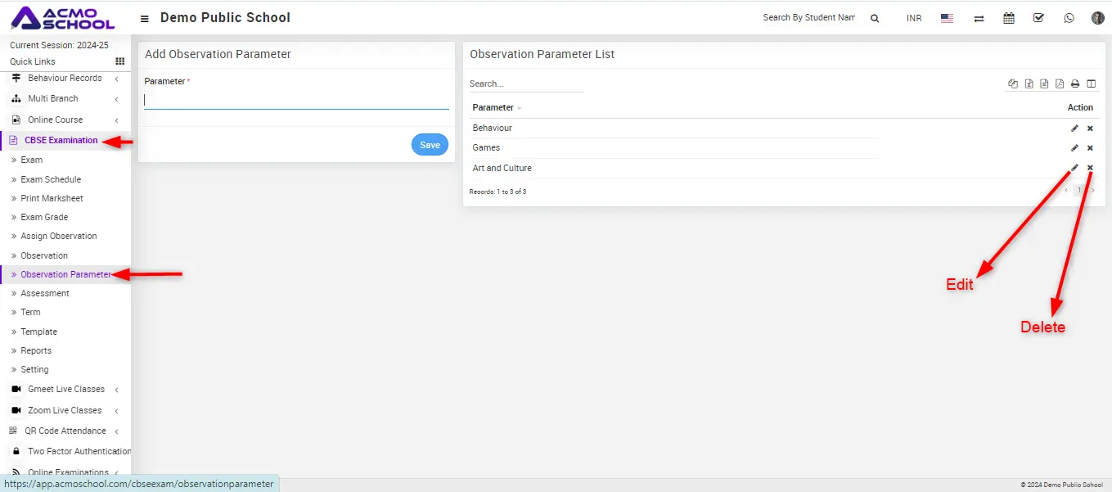The width and height of the screenshot is (1112, 492).
Task: Click the switch arrows icon in header
Action: 979,18
